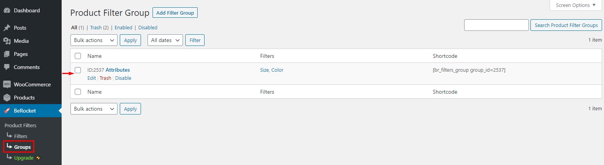Click the Dashboard gauge icon

7,11
